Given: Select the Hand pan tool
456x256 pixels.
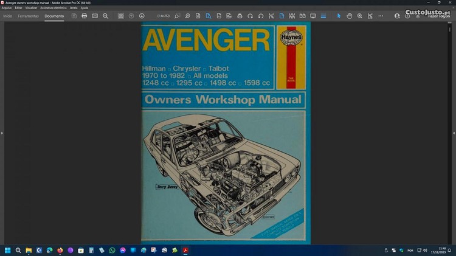Looking at the screenshot, I should click(350, 16).
